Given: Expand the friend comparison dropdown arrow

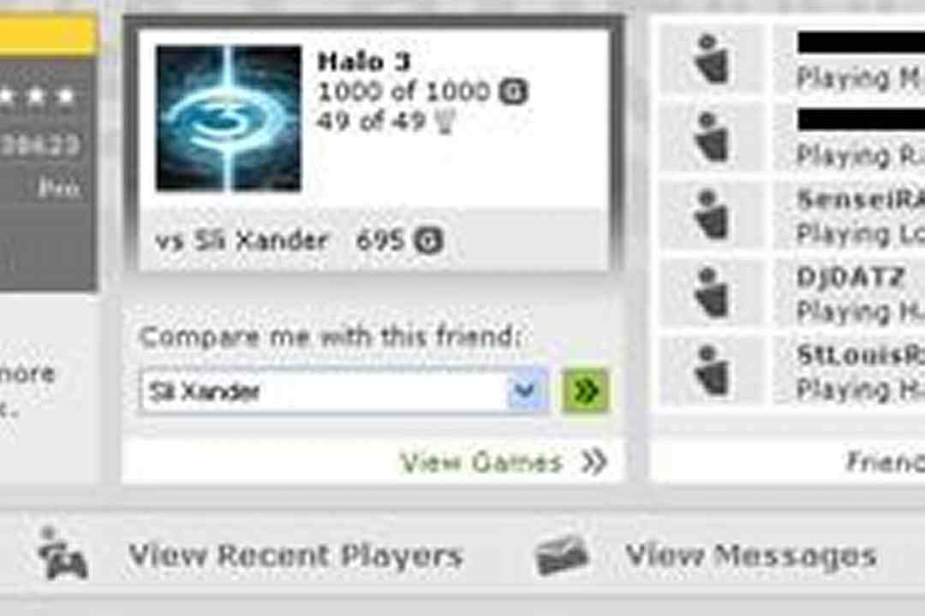Looking at the screenshot, I should tap(526, 390).
